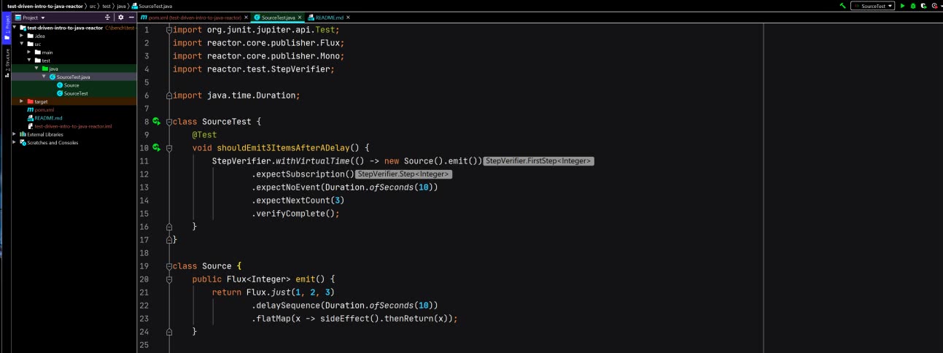The height and width of the screenshot is (353, 943).
Task: Collapse the import block fold at line 1
Action: point(169,30)
